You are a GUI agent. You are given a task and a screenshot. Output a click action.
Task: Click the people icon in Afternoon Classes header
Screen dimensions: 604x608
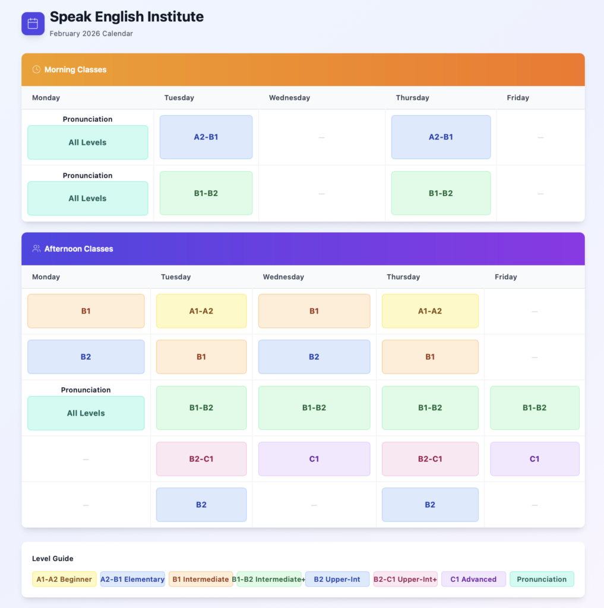36,249
